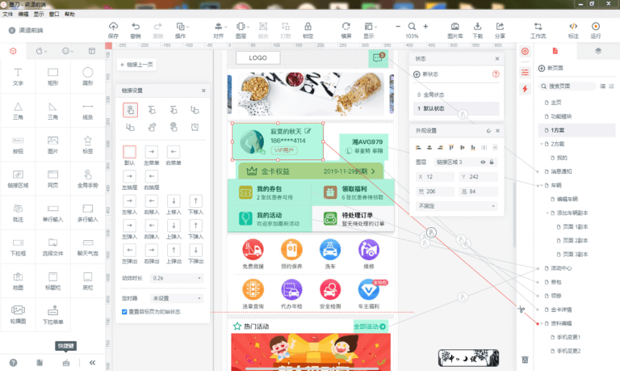Collapse the 2方案 page tree node

542,144
